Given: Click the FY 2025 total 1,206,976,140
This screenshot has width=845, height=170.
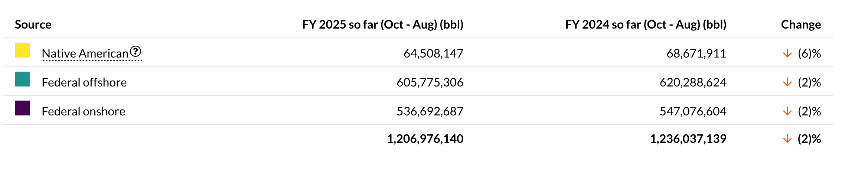Looking at the screenshot, I should pos(425,139).
